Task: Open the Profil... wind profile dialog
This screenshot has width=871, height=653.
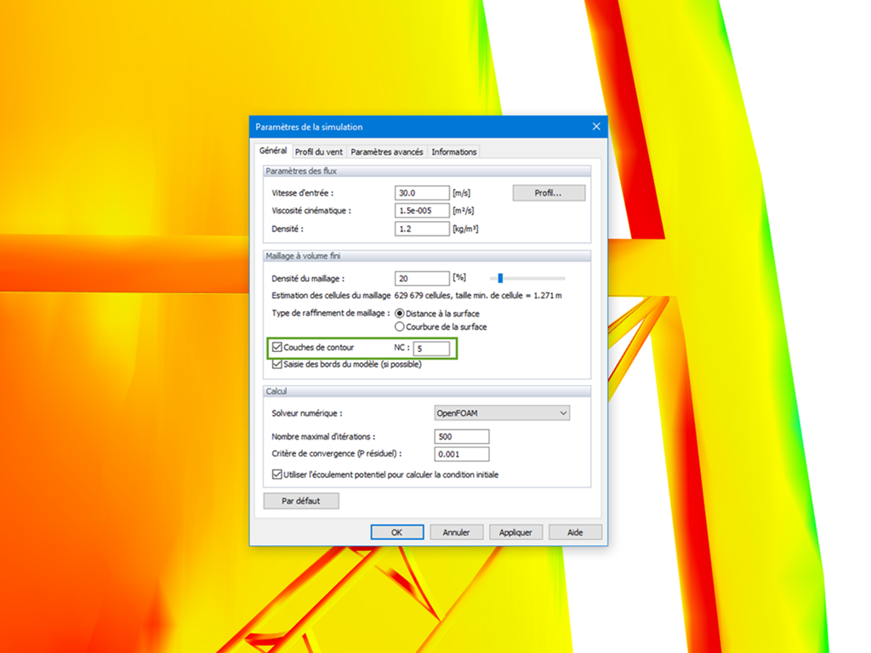Action: tap(548, 193)
